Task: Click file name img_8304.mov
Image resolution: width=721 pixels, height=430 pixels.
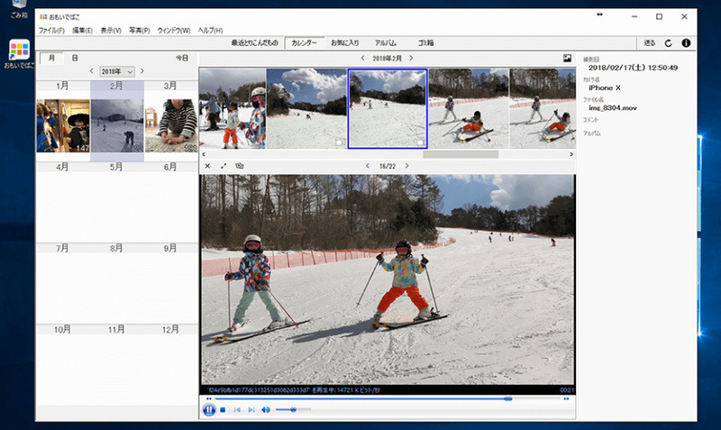Action: click(613, 108)
